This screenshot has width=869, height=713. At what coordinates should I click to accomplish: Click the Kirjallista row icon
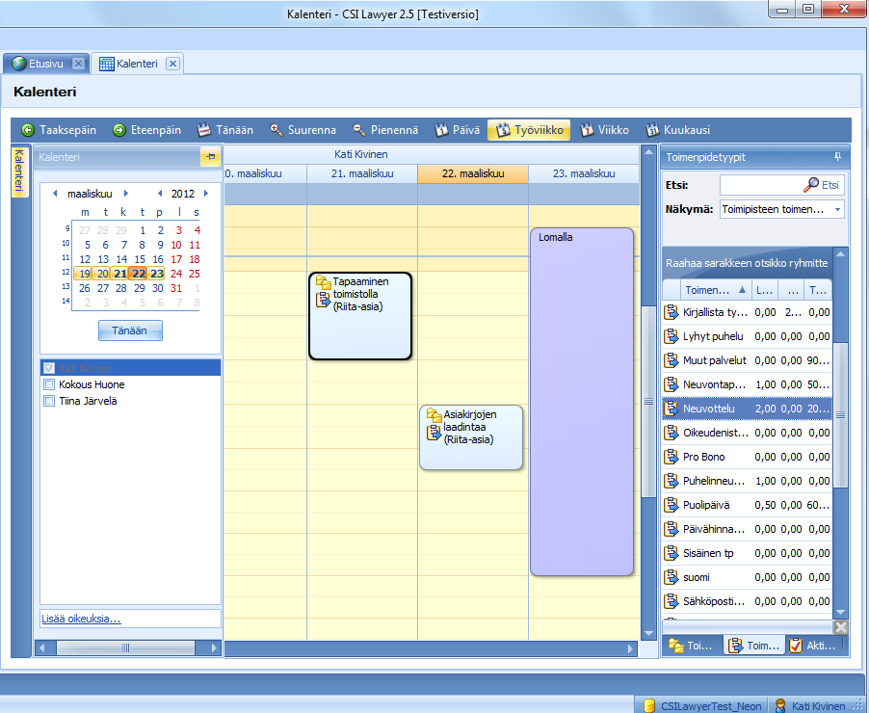(x=671, y=312)
